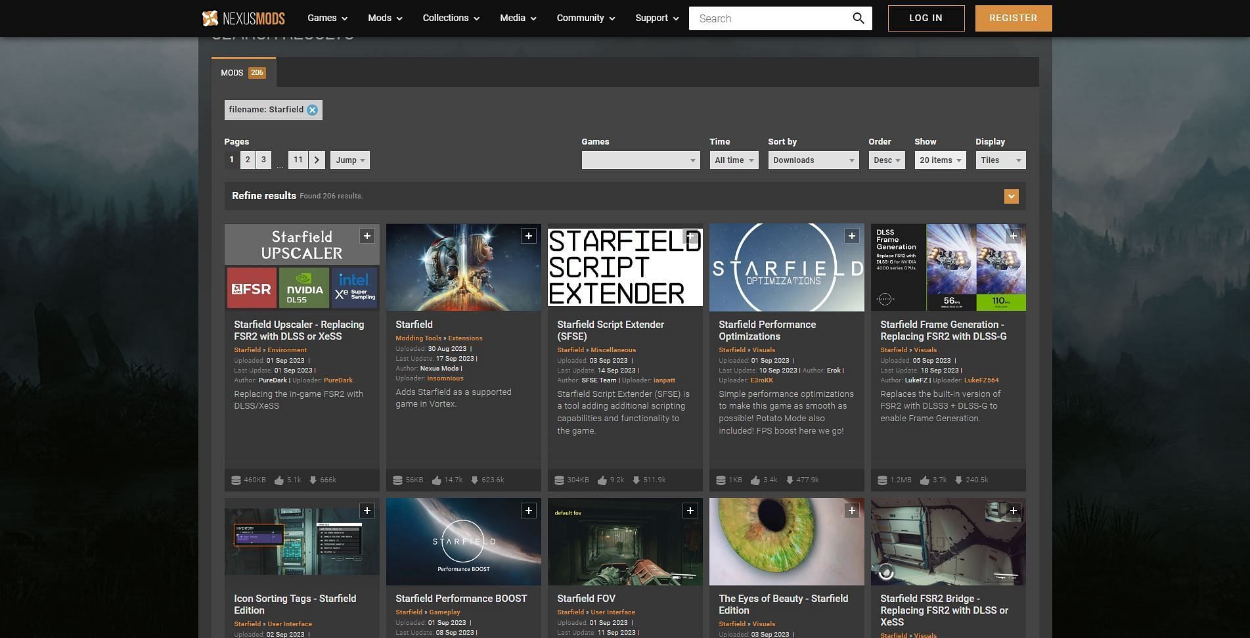This screenshot has width=1250, height=638.
Task: Open Icon Sorting Tags - Starfield Edition link
Action: tap(295, 604)
